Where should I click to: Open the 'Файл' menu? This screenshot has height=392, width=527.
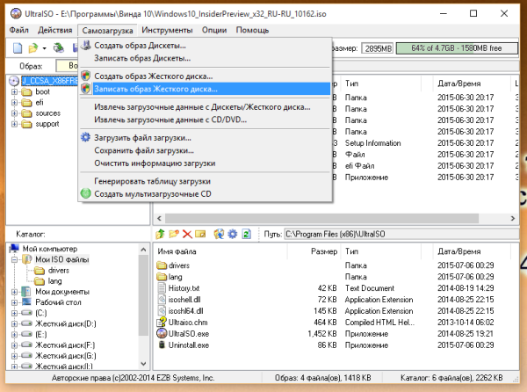pyautogui.click(x=18, y=30)
